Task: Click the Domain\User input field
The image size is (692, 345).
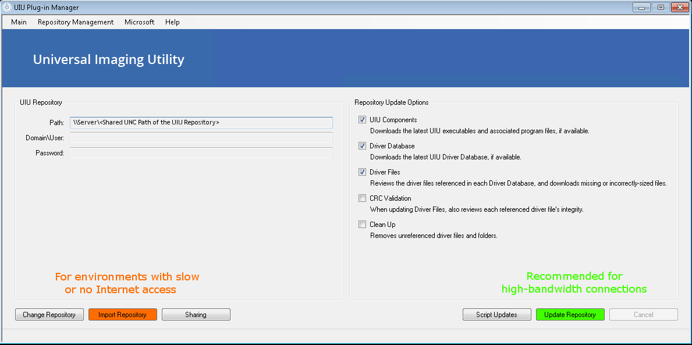Action: (201, 138)
